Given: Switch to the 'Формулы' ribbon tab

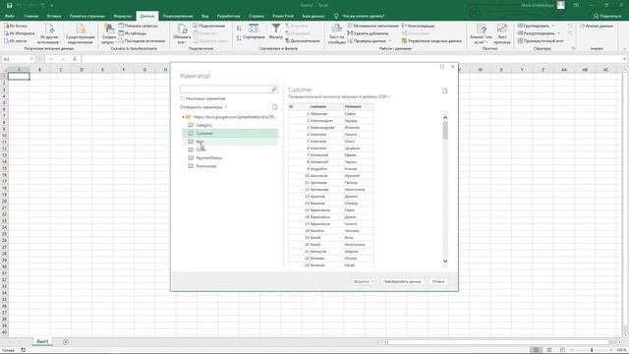Looking at the screenshot, I should coord(122,16).
